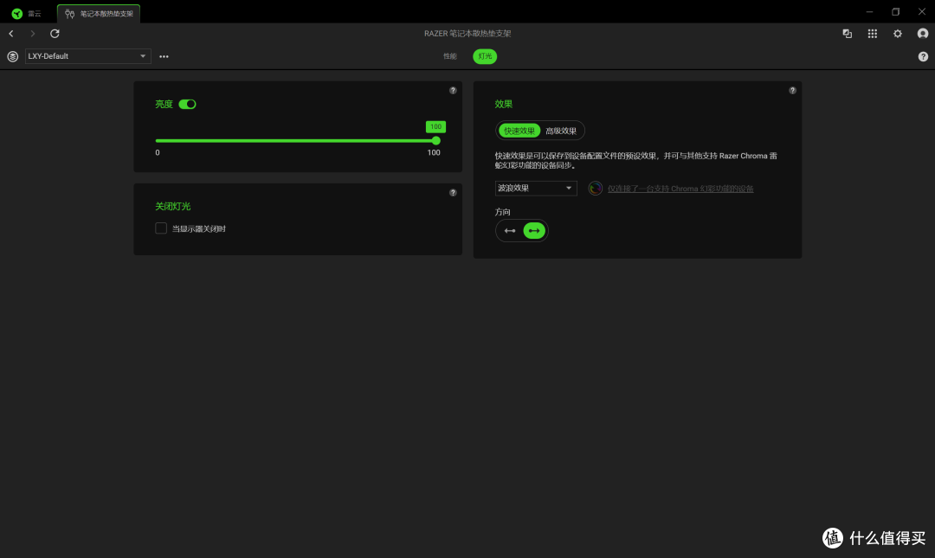Restore down the window
The image size is (935, 558).
[896, 11]
